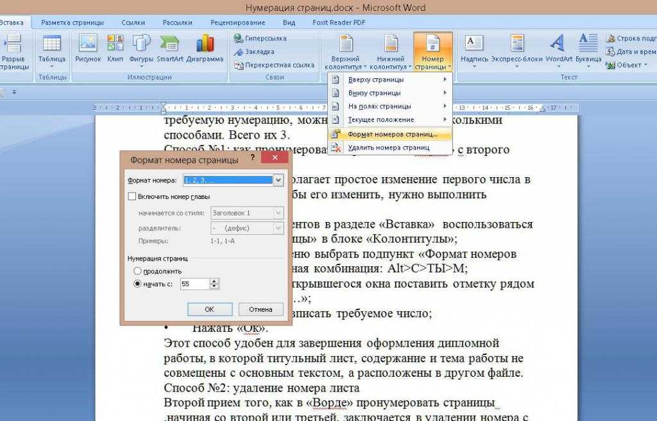The height and width of the screenshot is (421, 657).
Task: Open the разделитель dropdown
Action: coord(278,228)
